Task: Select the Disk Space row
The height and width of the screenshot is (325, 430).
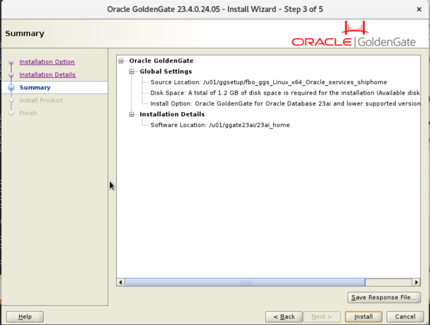Action: click(x=285, y=93)
